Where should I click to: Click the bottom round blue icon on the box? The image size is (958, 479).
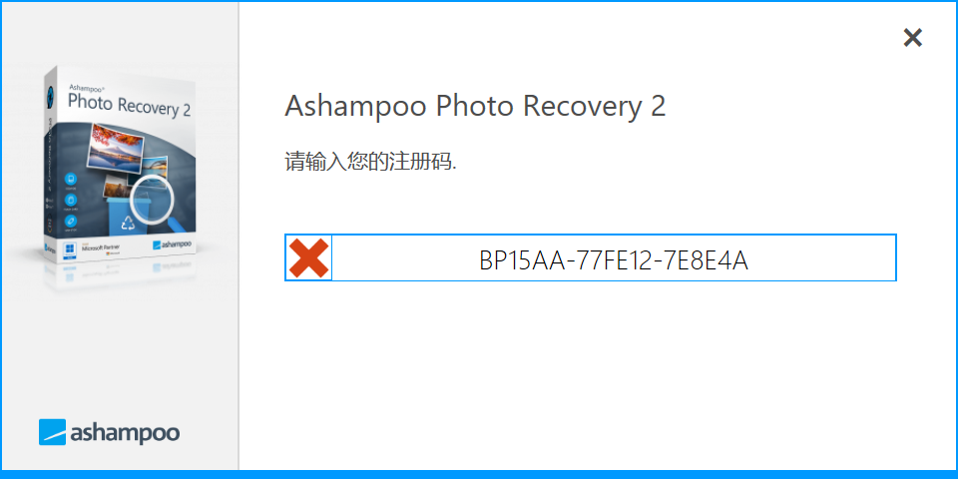(70, 220)
